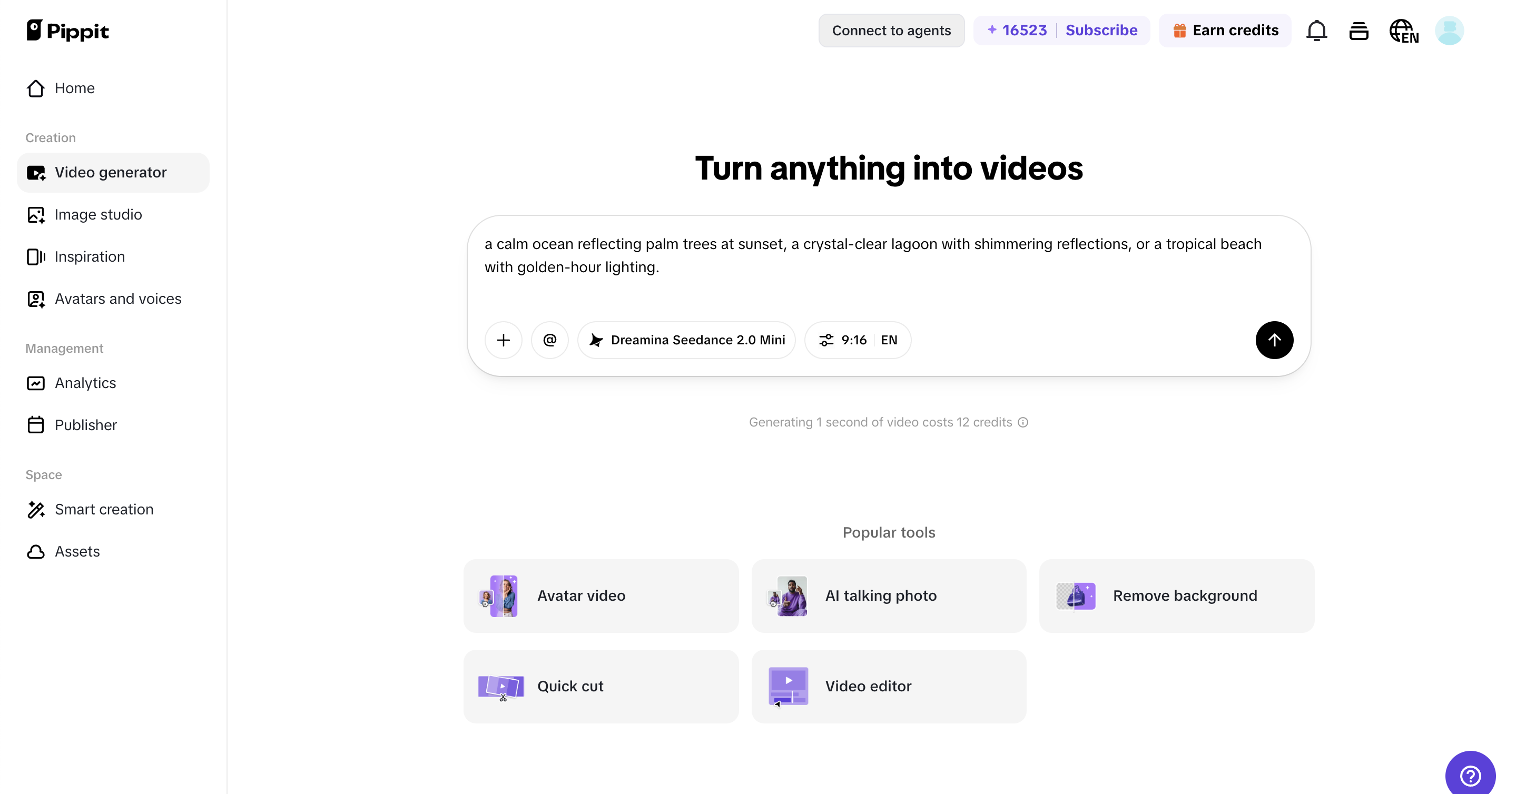Click Earn credits button
Image resolution: width=1516 pixels, height=794 pixels.
[1225, 31]
